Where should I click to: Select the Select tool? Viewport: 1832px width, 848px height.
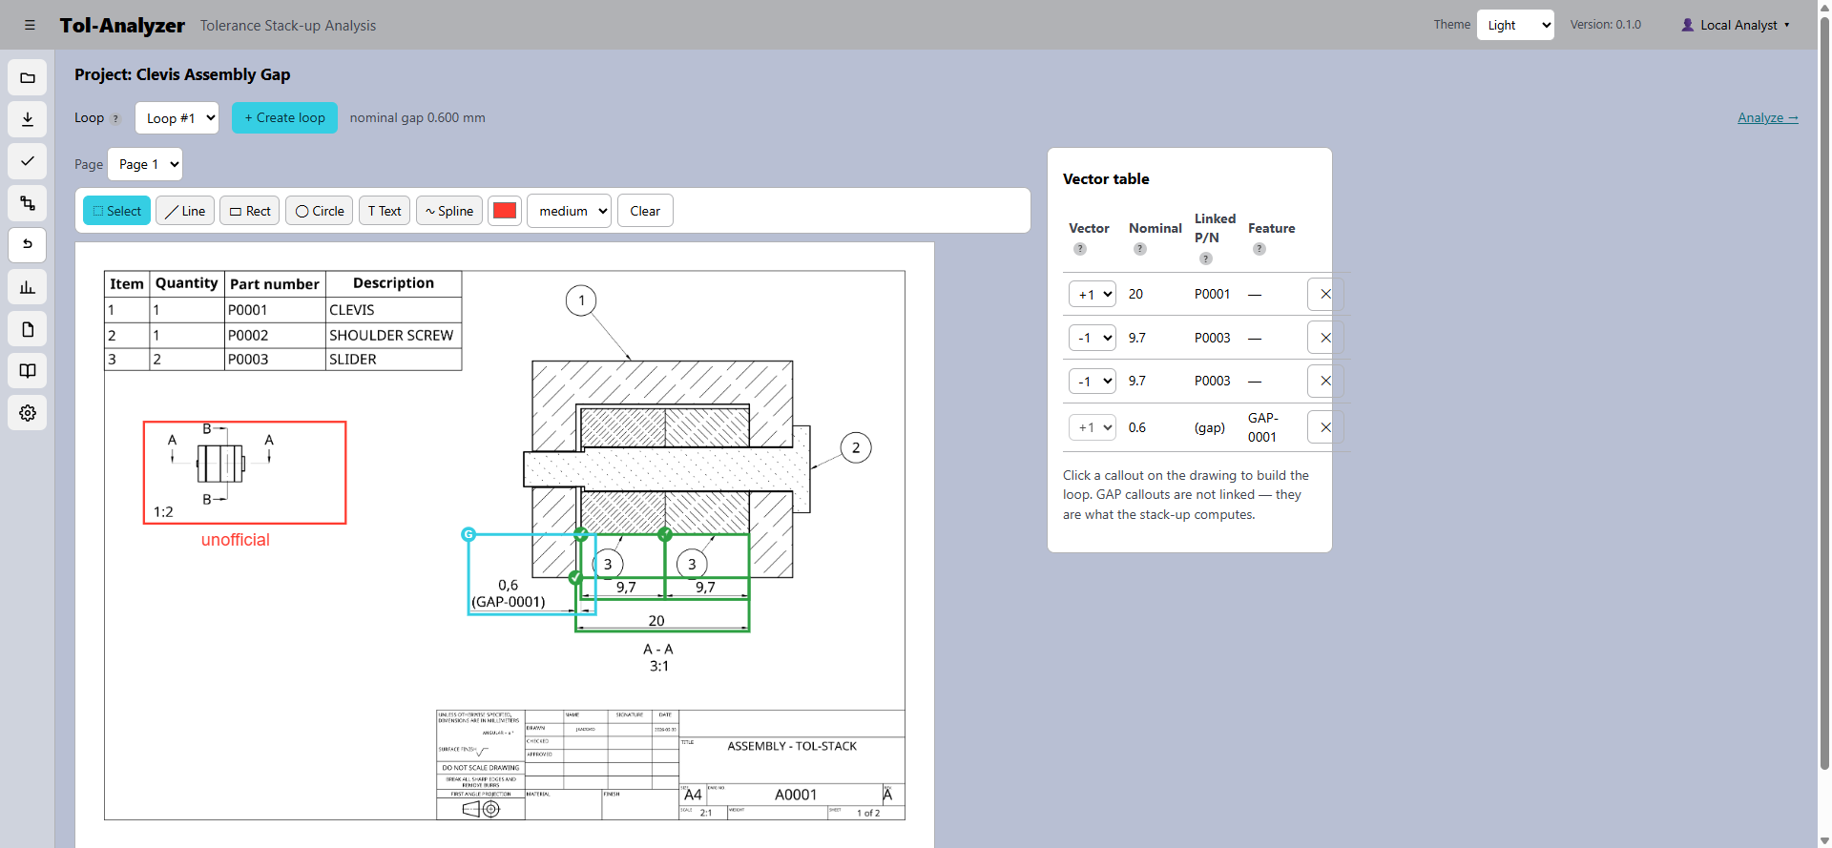116,211
